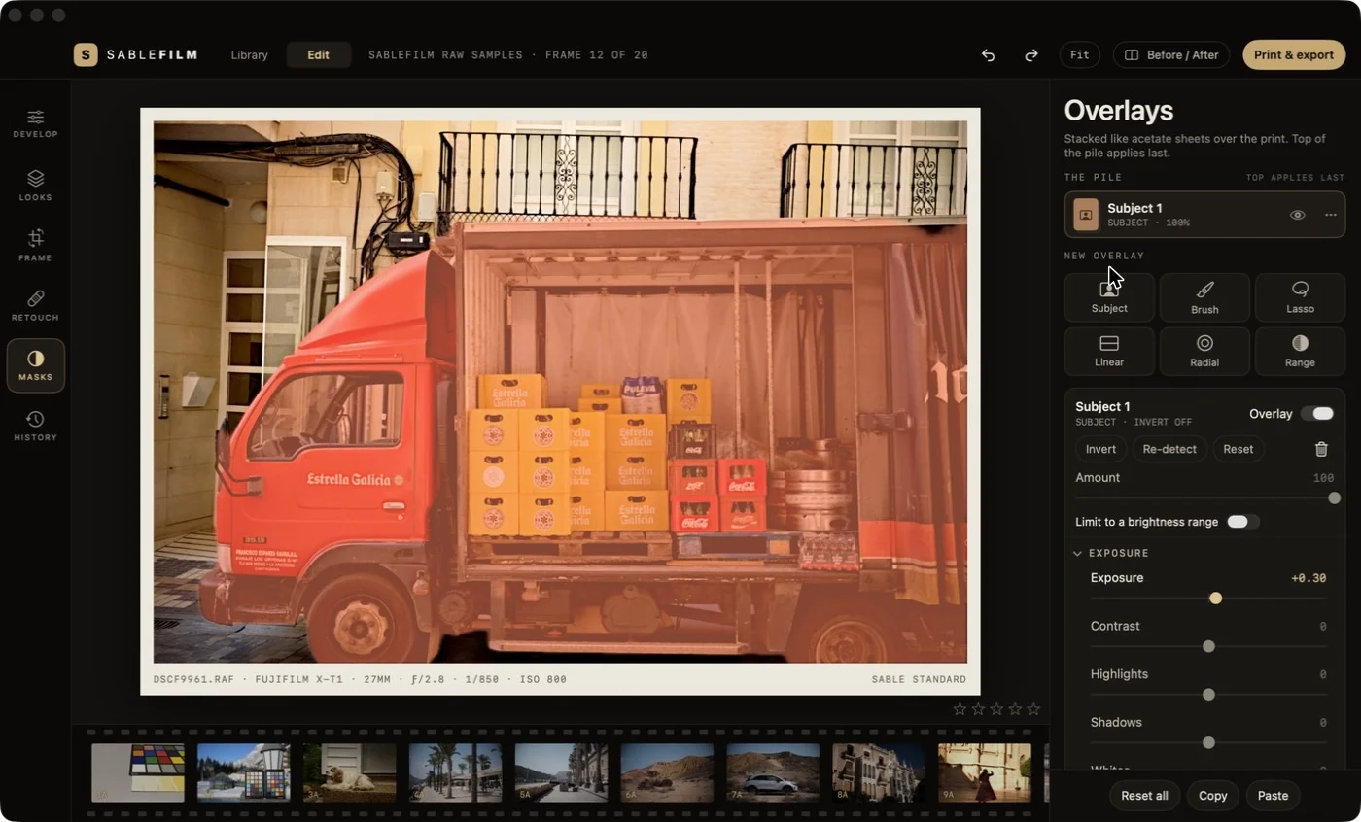The image size is (1361, 822).
Task: Open the History panel
Action: tap(35, 426)
